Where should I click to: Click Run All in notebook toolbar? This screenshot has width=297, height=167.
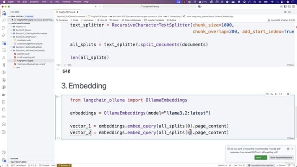(x=102, y=20)
